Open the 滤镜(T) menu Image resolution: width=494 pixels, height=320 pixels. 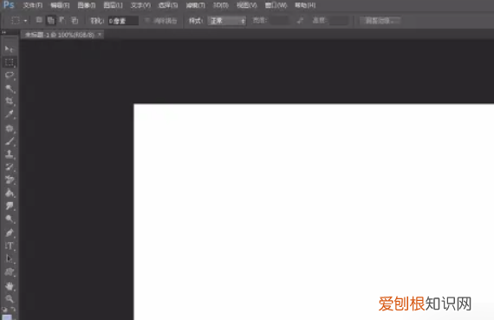pyautogui.click(x=195, y=5)
